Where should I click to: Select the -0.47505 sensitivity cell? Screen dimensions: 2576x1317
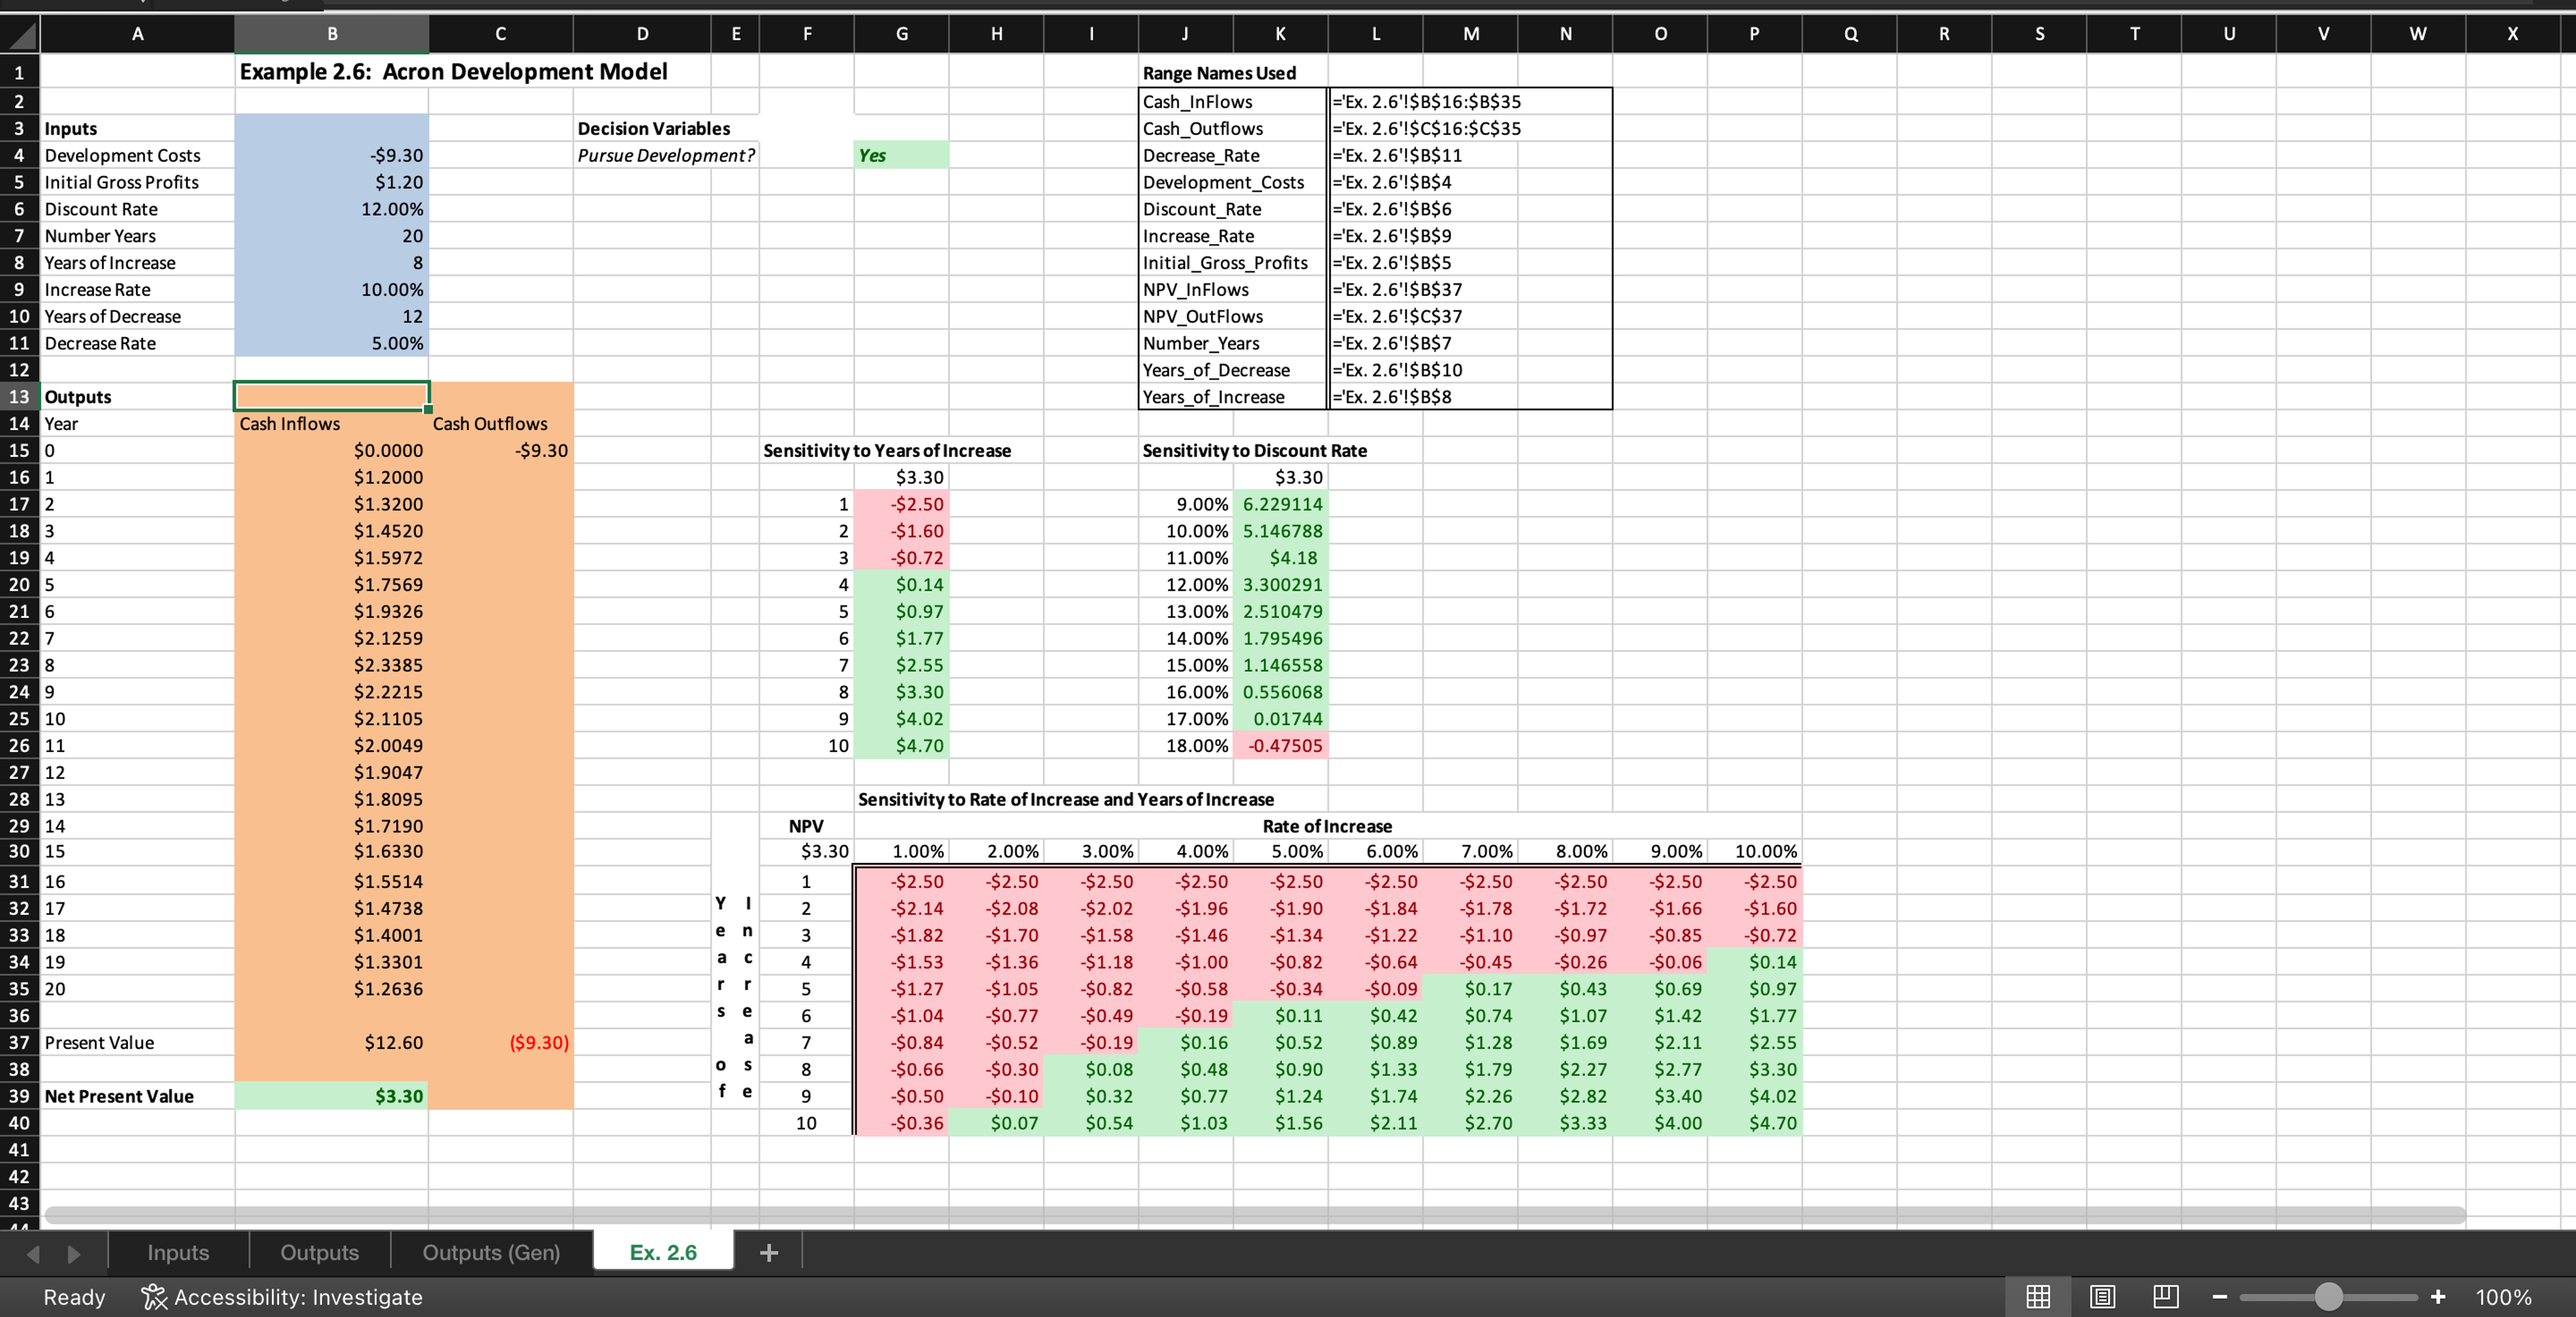1281,745
